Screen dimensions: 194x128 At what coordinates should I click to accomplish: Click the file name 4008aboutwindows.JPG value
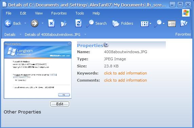coord(125,52)
